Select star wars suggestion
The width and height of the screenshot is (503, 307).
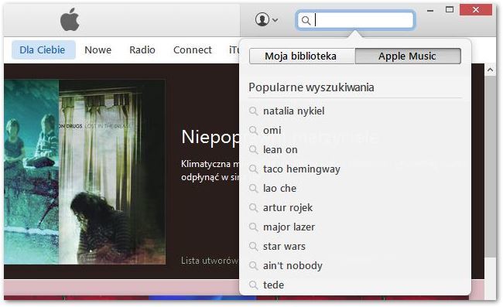point(284,246)
